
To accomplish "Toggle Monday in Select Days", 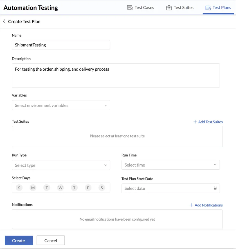I will coord(33,188).
